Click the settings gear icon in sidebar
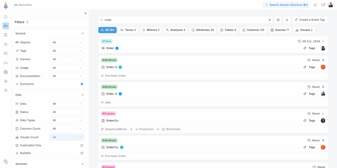 6,90
